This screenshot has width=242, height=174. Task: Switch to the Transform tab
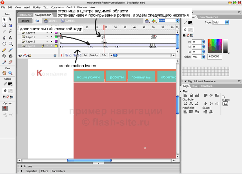pyautogui.click(x=206, y=86)
